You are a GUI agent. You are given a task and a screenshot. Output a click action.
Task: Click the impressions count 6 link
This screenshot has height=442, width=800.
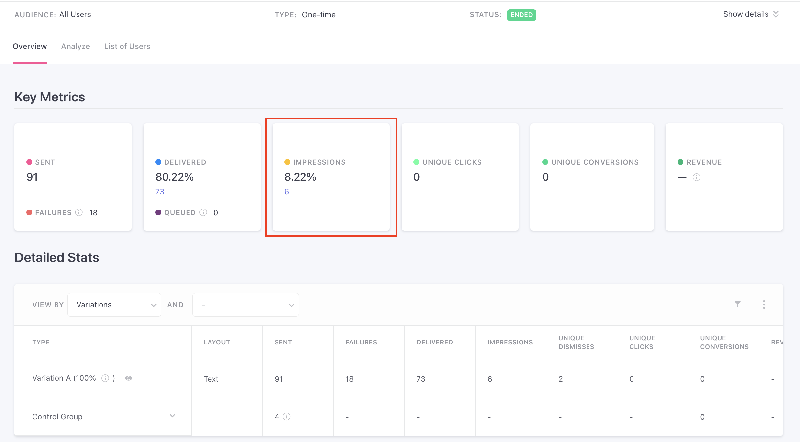click(x=286, y=192)
